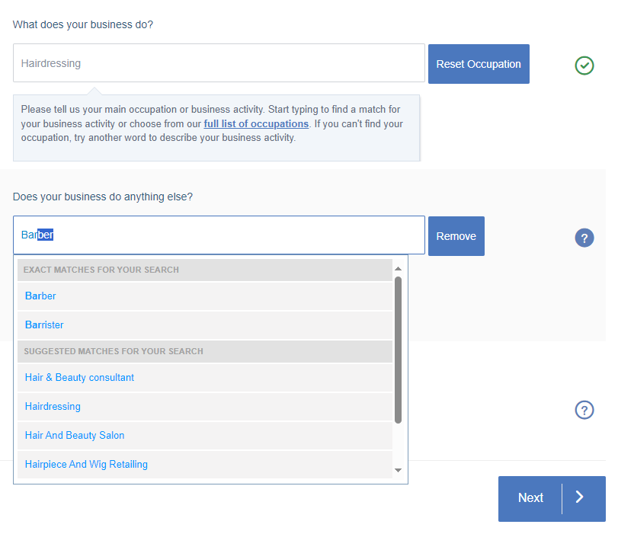This screenshot has width=618, height=534.
Task: Click 'What does your business do?' label
Action: tap(83, 24)
